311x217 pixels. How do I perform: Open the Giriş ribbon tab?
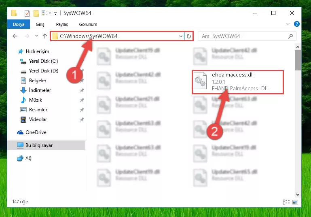[x=40, y=24]
